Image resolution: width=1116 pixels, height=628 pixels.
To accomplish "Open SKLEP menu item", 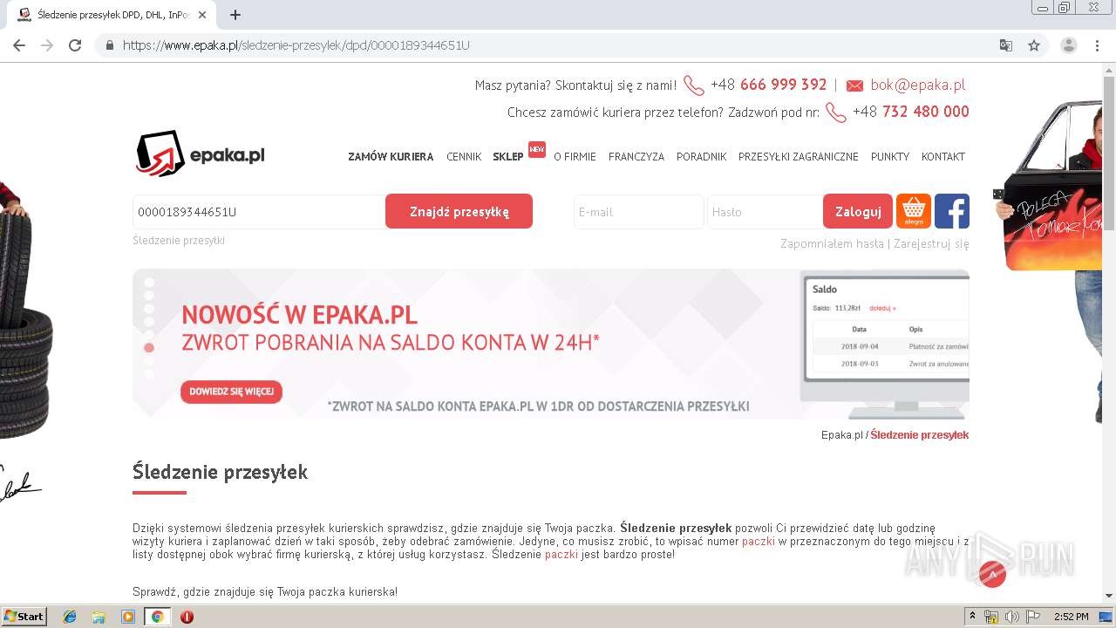I will 508,157.
